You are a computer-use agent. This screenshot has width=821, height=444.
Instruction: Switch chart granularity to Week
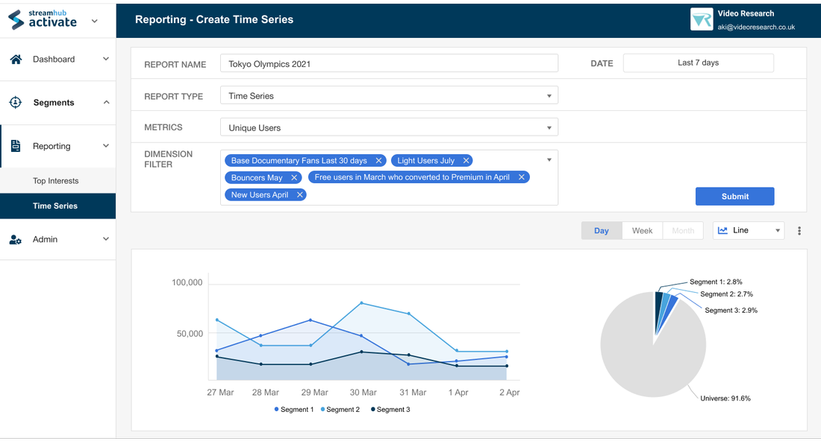pos(642,231)
